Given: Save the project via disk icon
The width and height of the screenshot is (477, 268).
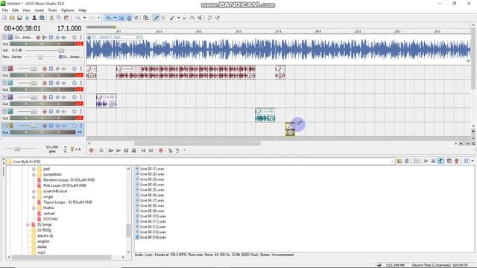Looking at the screenshot, I should click(19, 18).
